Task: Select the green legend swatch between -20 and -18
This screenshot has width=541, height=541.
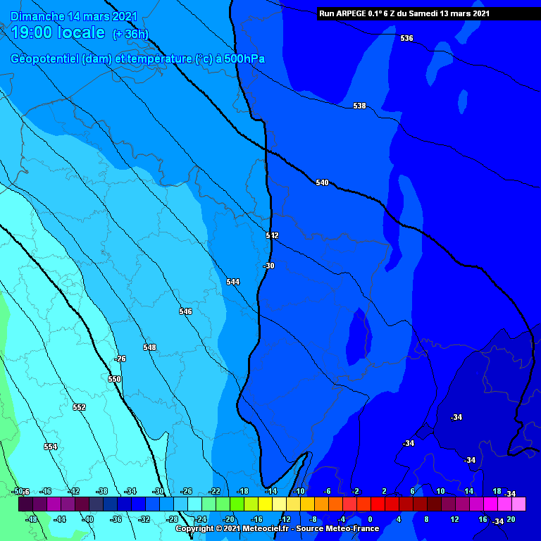Action: click(237, 504)
